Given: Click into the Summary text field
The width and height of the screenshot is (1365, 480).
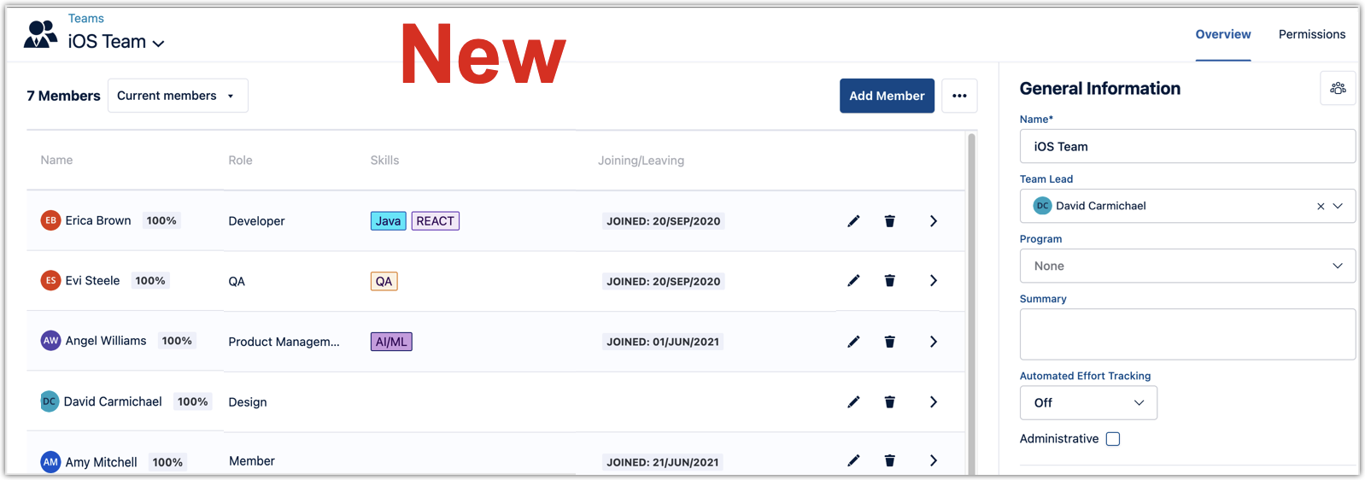Looking at the screenshot, I should pyautogui.click(x=1187, y=334).
